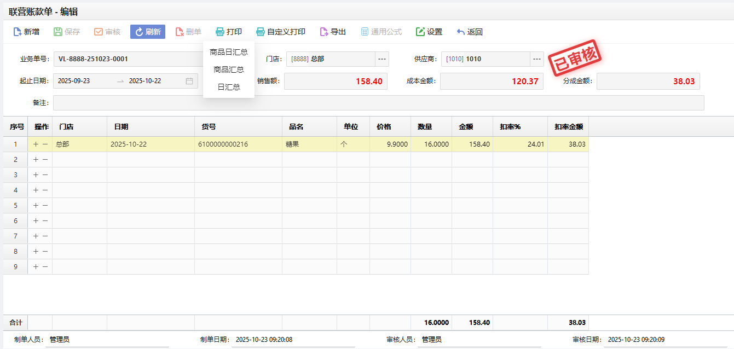Open 设置 settings from toolbar
734x349 pixels.
pos(429,32)
